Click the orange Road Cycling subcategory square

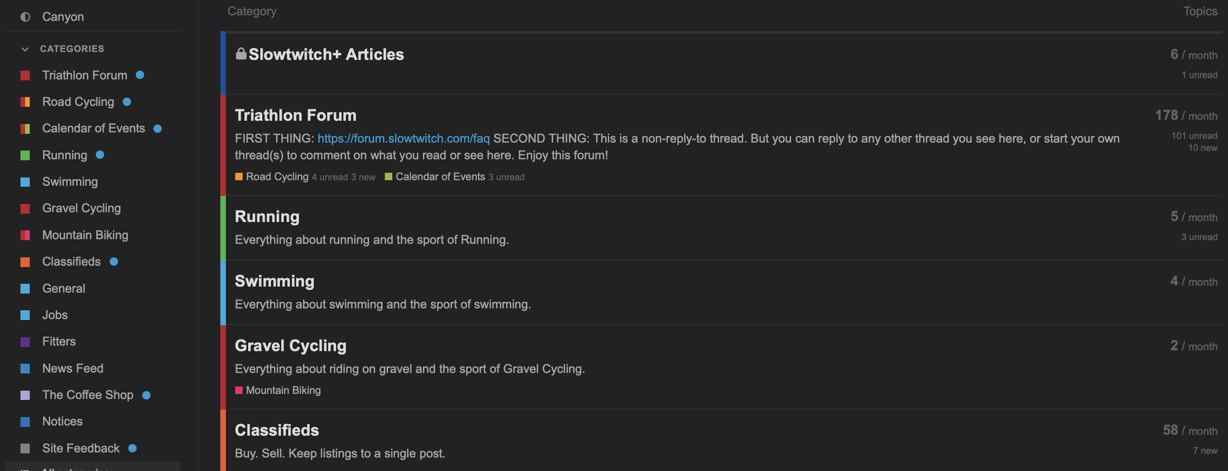pos(239,177)
